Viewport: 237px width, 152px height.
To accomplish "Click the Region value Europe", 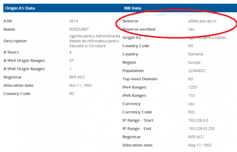I will click(x=194, y=63).
